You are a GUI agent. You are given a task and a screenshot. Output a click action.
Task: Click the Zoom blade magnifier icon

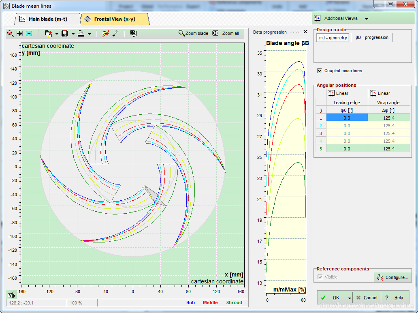click(x=181, y=33)
